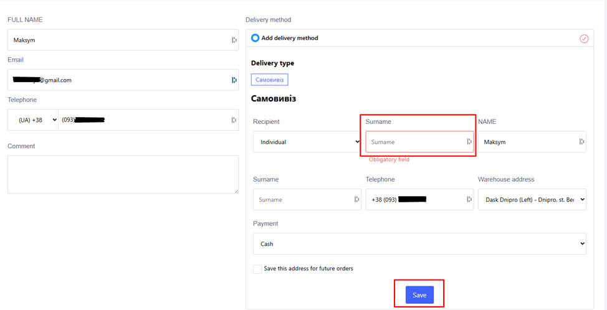Click the red checkmark circle icon
The width and height of the screenshot is (607, 310).
(x=584, y=39)
